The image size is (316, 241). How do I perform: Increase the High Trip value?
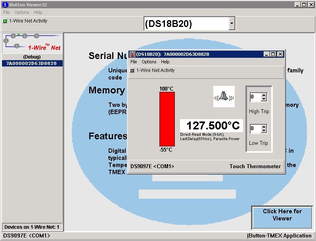[264, 95]
